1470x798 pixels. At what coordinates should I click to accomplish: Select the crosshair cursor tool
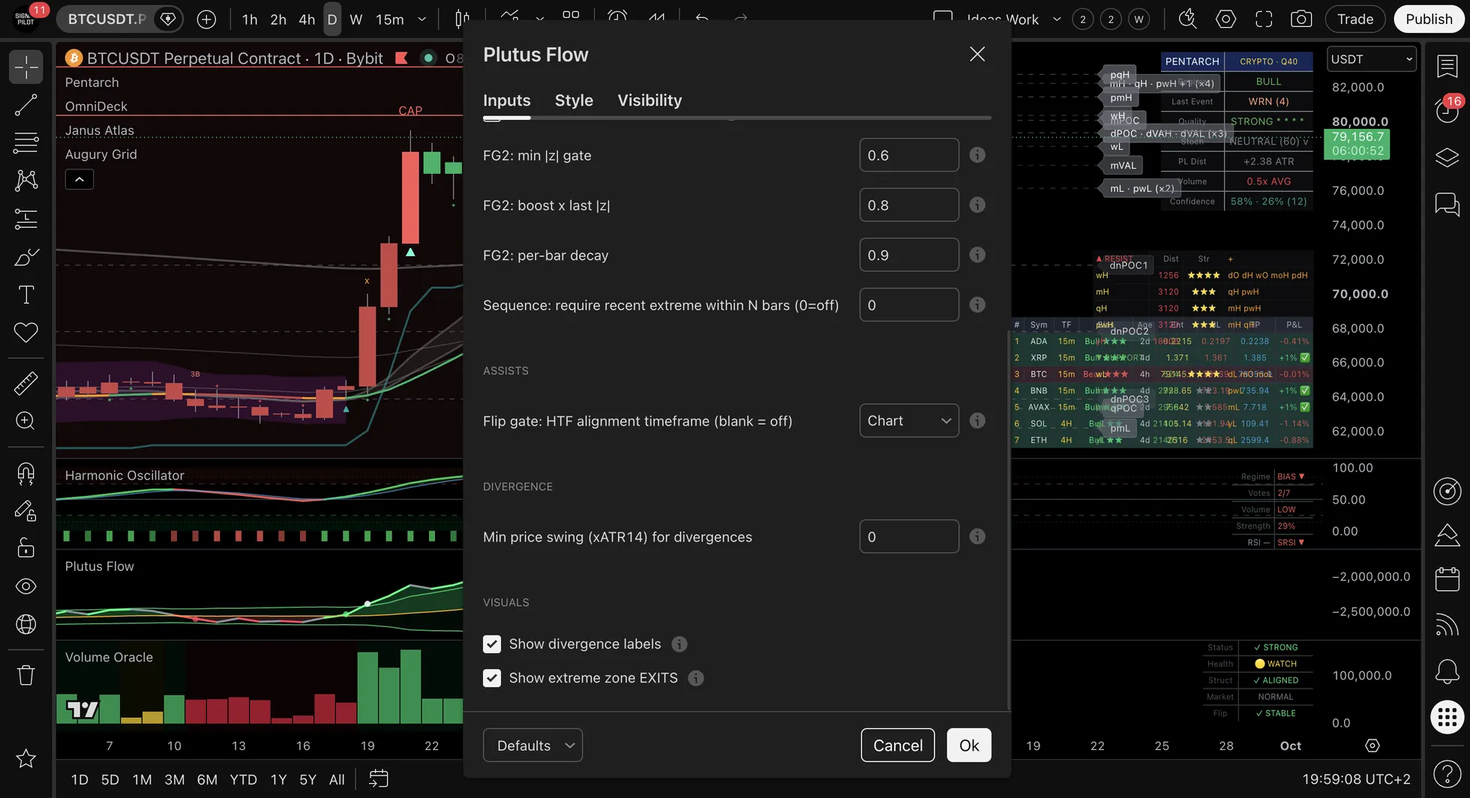point(25,67)
